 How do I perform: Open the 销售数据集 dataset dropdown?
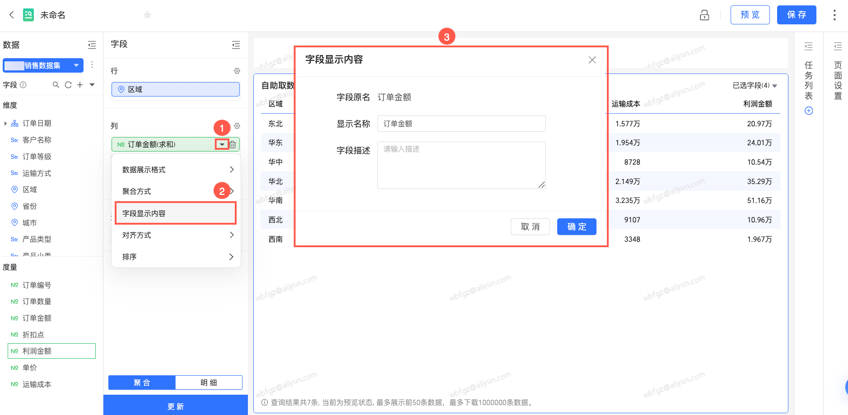pyautogui.click(x=43, y=65)
